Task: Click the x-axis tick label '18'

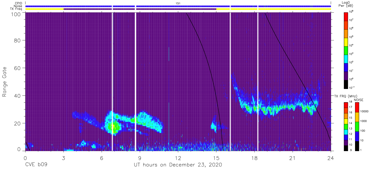Action: [x=254, y=158]
